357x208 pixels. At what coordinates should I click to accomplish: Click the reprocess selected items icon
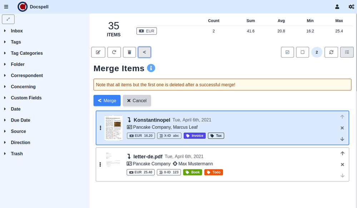coord(114,52)
